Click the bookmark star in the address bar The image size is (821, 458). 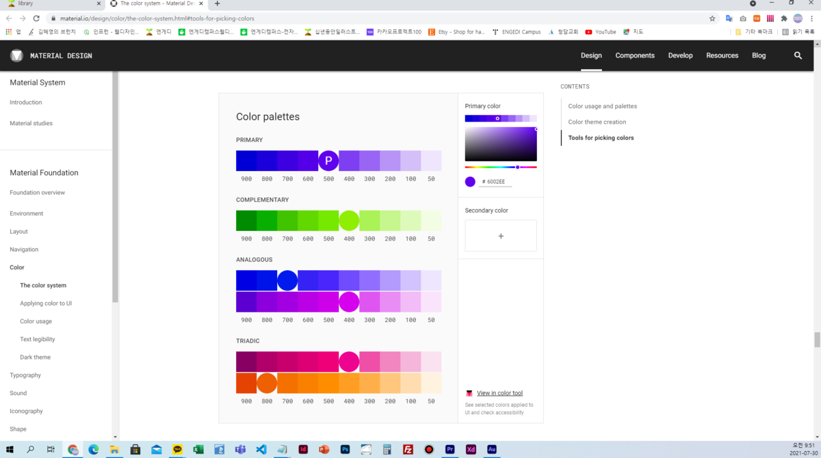pos(712,18)
